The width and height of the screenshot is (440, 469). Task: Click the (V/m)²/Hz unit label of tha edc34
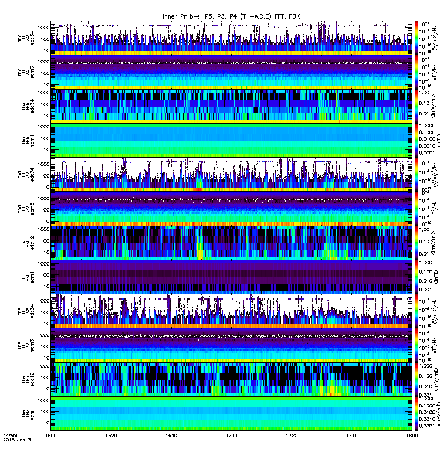coord(434,38)
